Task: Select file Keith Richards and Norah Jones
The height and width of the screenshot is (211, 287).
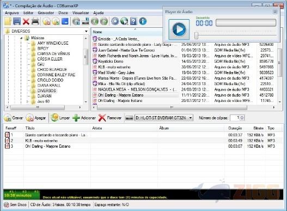Action: pos(138,56)
